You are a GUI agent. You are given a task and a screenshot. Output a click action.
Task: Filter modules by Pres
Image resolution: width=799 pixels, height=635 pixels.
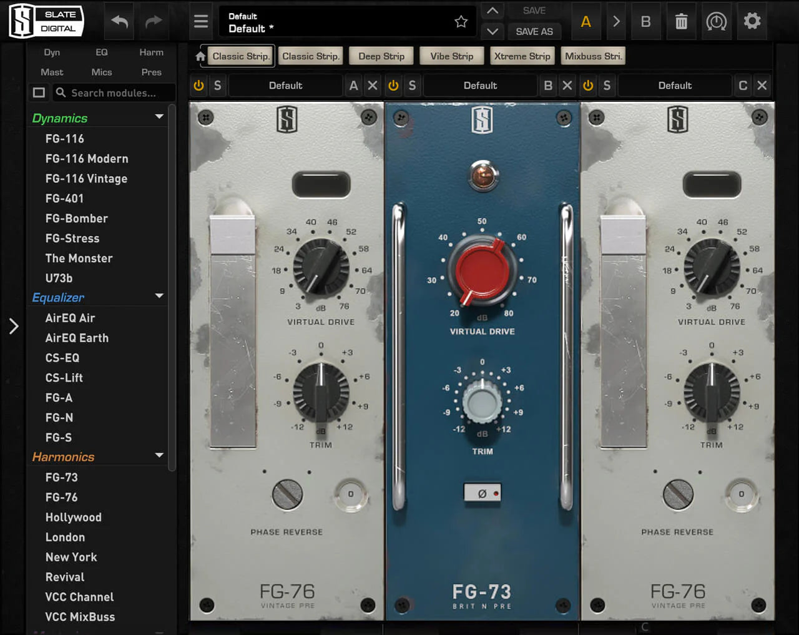[152, 72]
